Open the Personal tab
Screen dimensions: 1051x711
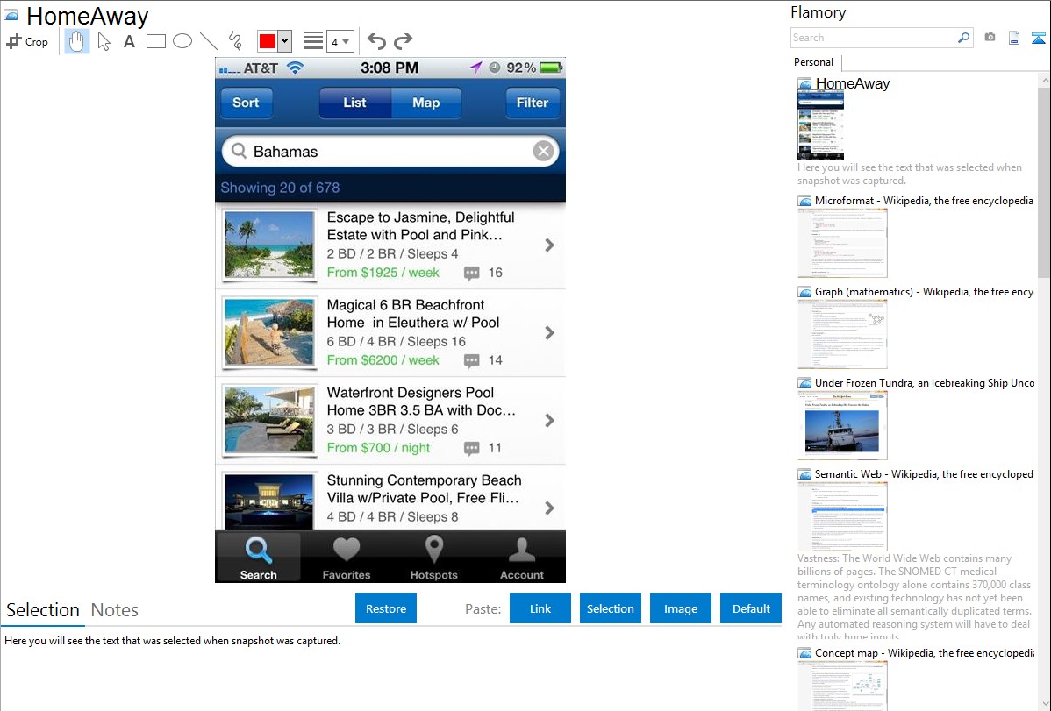[x=814, y=62]
